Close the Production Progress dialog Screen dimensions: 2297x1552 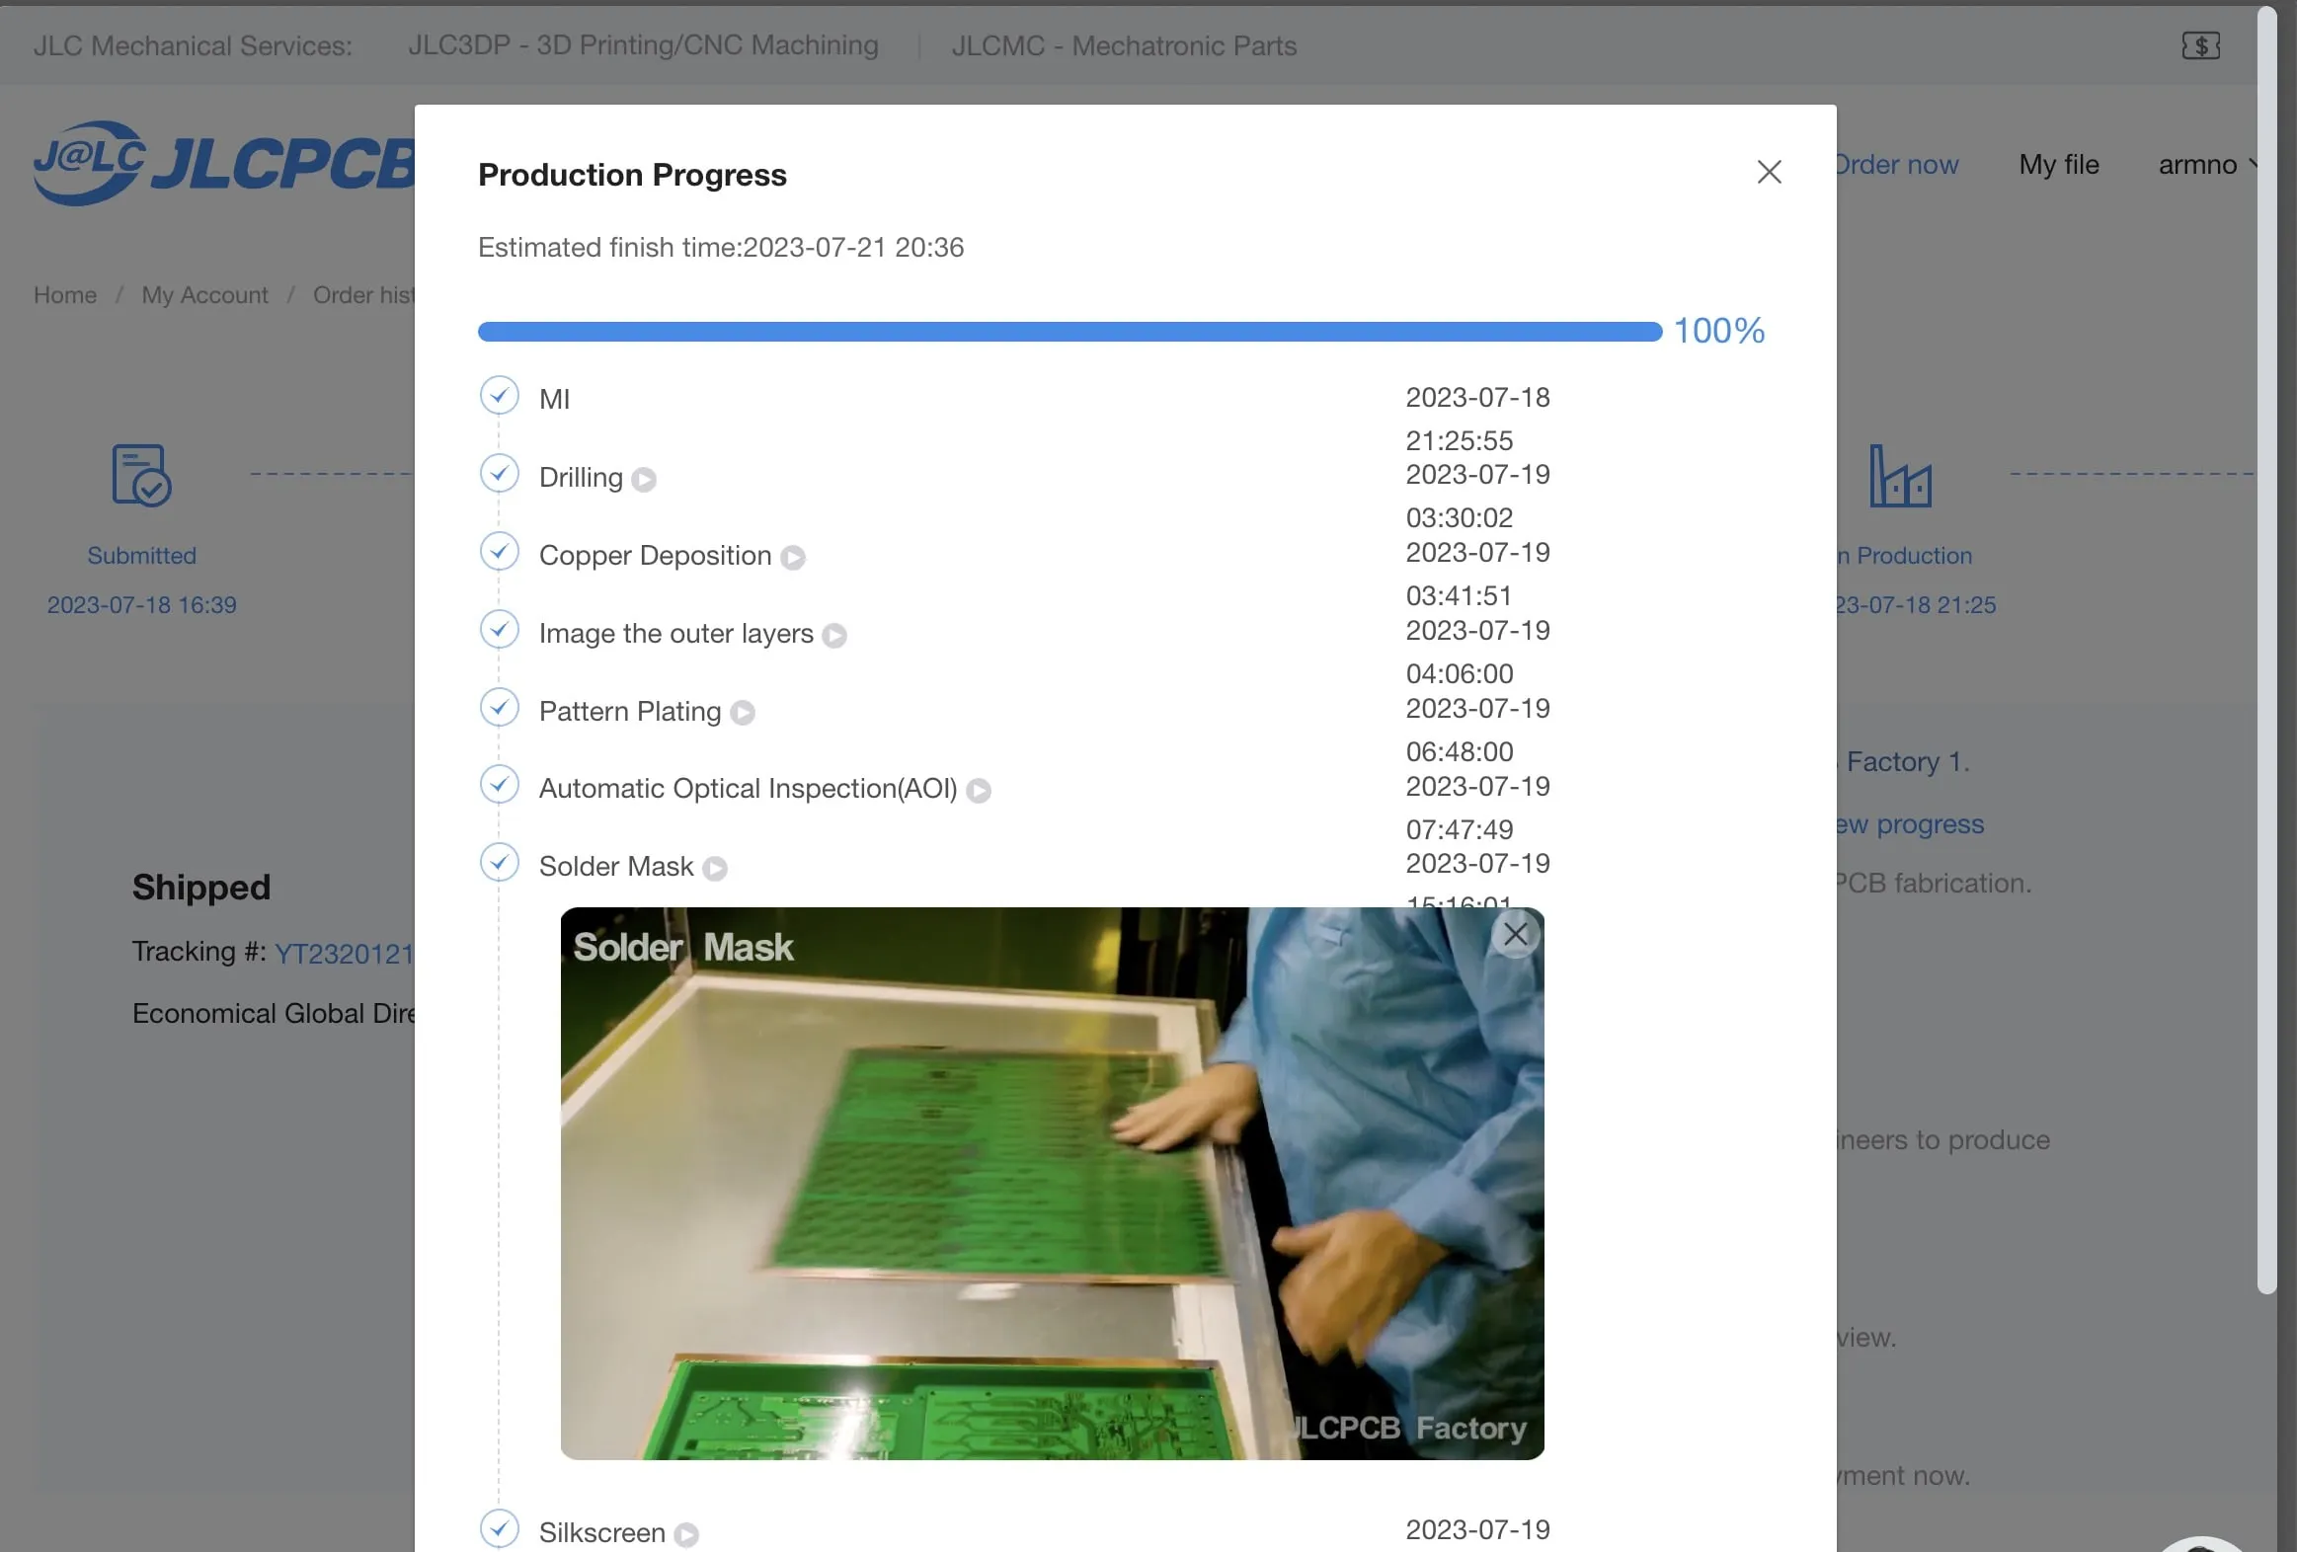[1769, 172]
